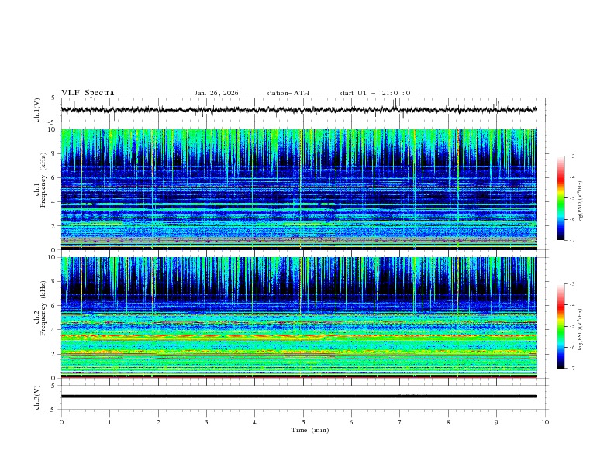Image resolution: width=614 pixels, height=474 pixels.
Task: Click the ch.2 'Frequency (kHz)' axis label
Action: point(43,308)
